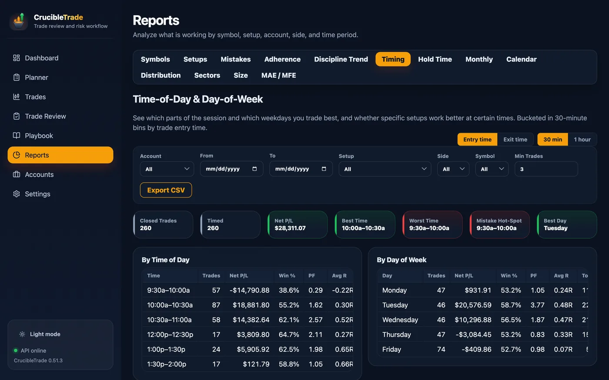Switch bucketing to Exit time
This screenshot has width=609, height=380.
click(515, 139)
